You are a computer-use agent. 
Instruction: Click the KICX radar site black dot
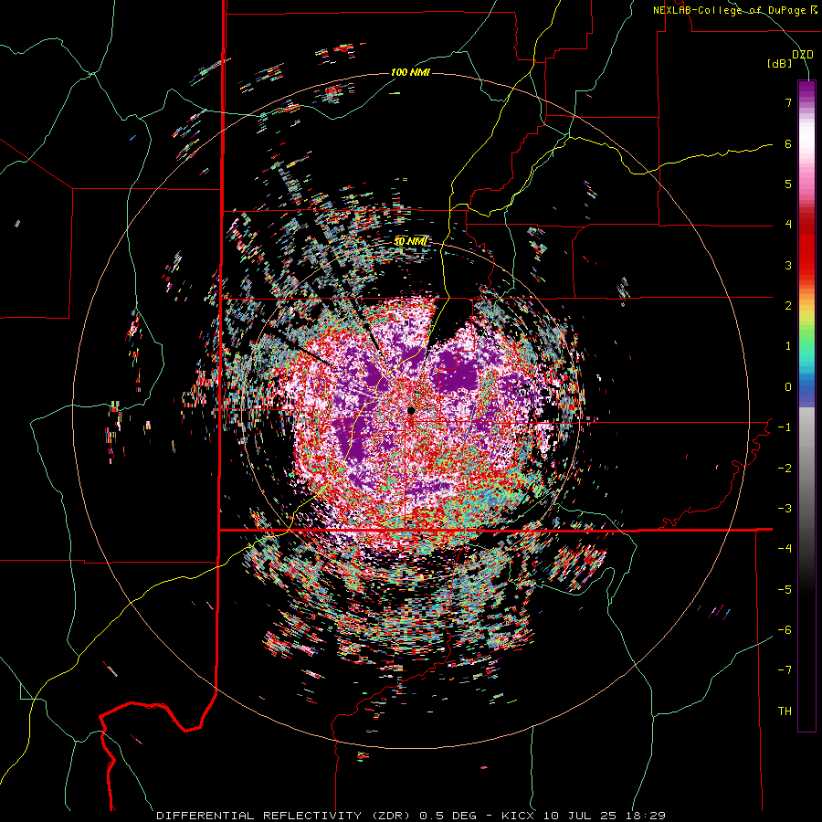tap(411, 411)
